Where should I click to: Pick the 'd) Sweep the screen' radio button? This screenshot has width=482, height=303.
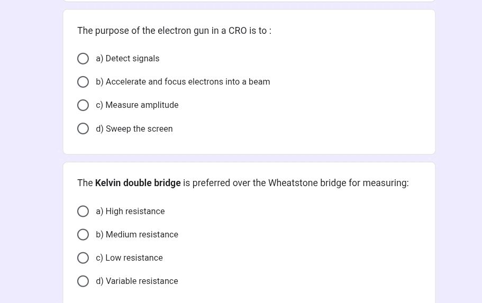[83, 128]
